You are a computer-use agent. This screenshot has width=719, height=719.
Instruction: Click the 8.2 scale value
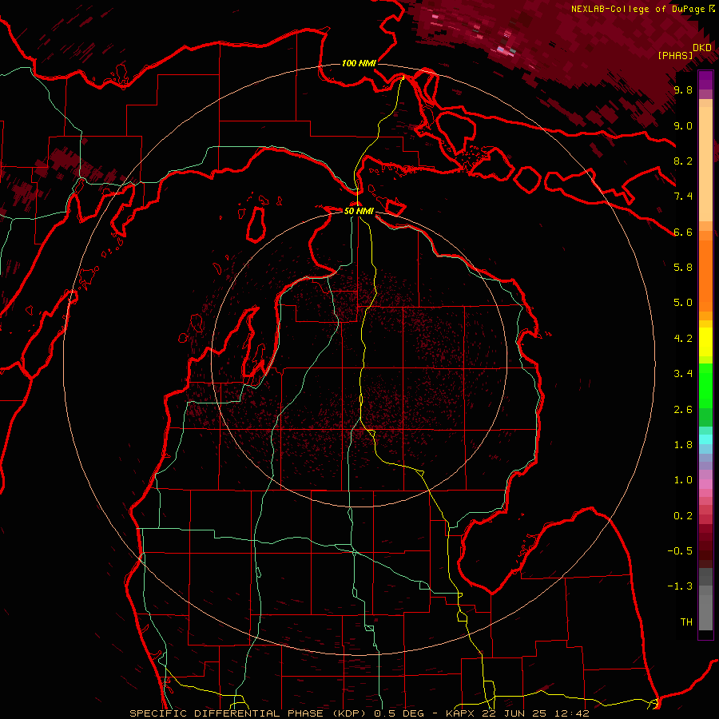[683, 161]
